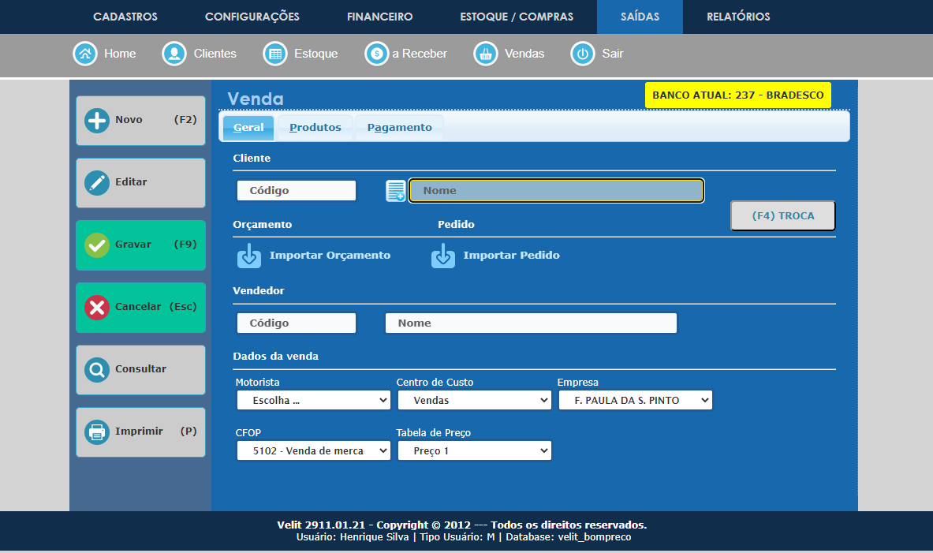The width and height of the screenshot is (933, 553).
Task: Click the Vendas basket icon
Action: pos(485,54)
